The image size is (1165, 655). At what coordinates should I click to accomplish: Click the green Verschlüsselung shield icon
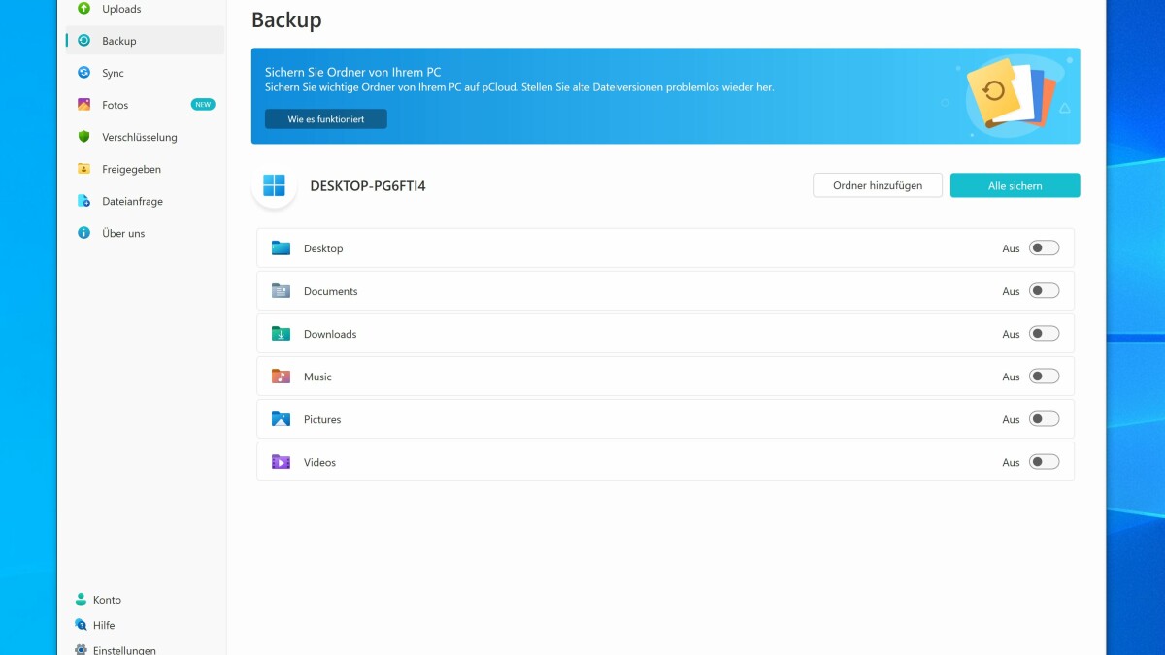click(x=83, y=137)
